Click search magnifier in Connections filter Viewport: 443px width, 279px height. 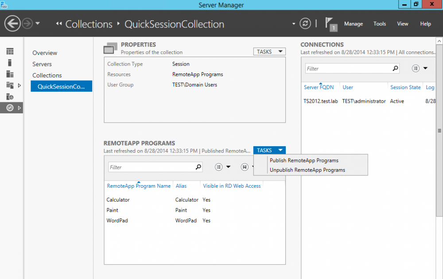395,68
